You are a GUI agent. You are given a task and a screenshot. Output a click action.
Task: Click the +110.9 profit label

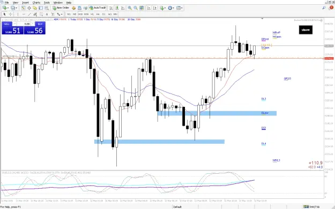(x=316, y=163)
